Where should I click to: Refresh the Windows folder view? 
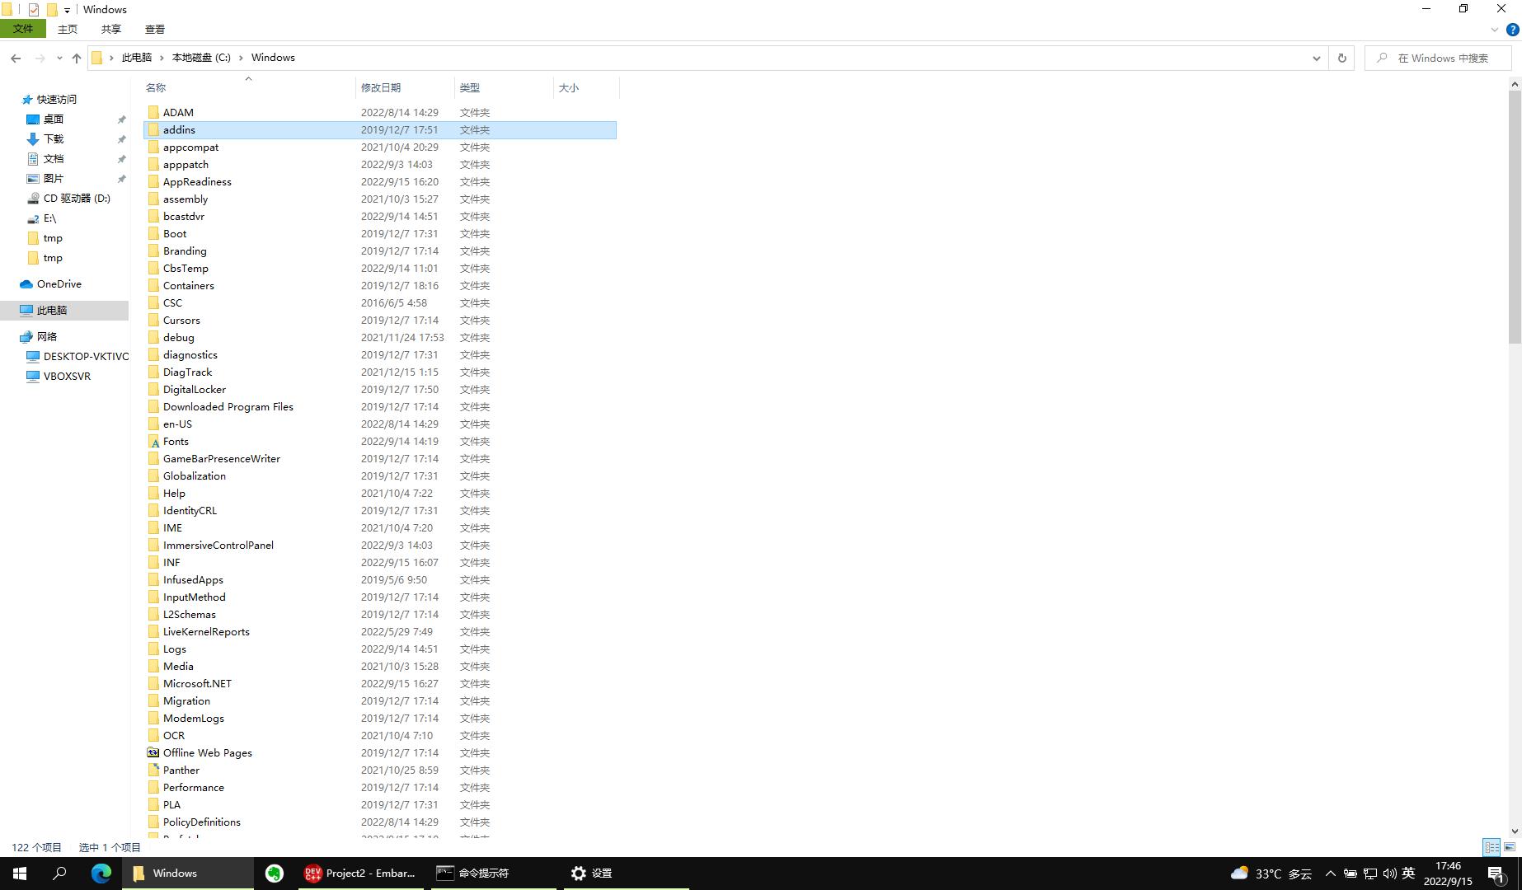coord(1341,58)
